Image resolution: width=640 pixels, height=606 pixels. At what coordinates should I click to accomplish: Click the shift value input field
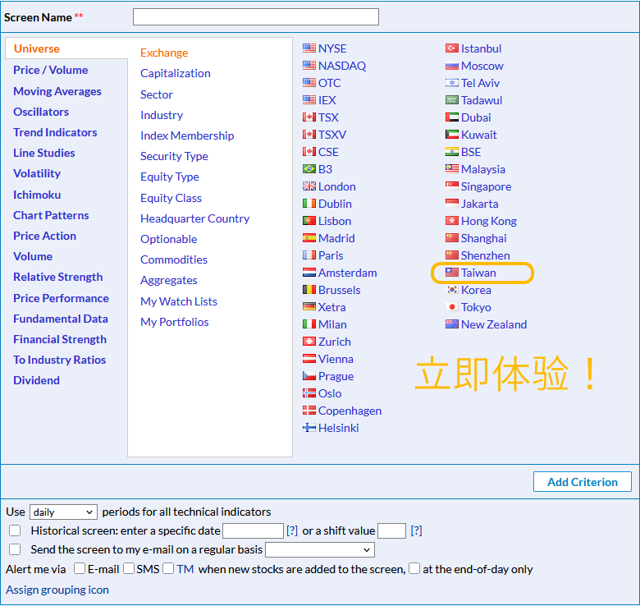[x=392, y=530]
